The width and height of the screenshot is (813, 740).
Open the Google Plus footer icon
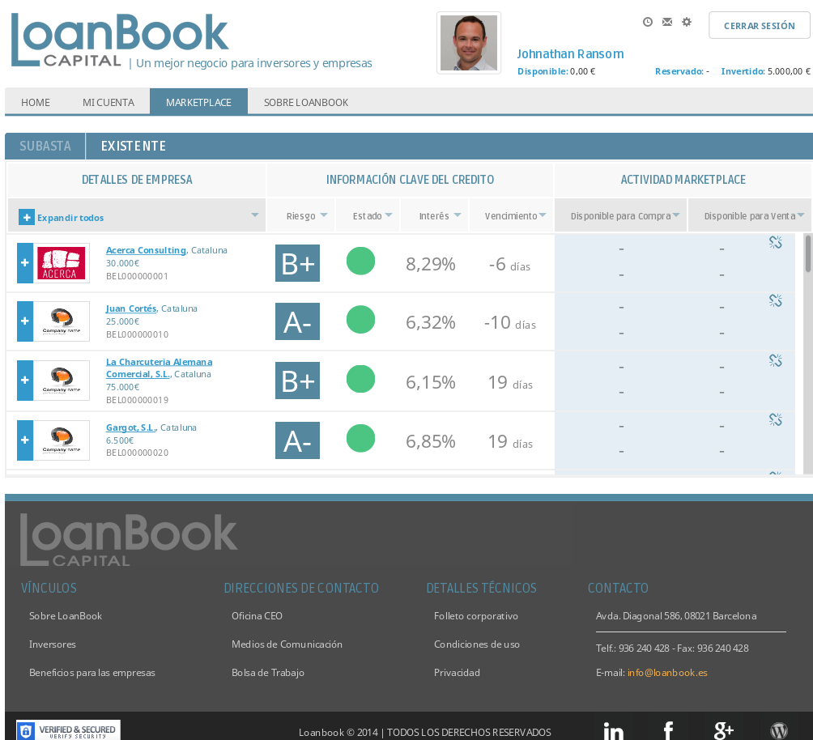point(723,731)
